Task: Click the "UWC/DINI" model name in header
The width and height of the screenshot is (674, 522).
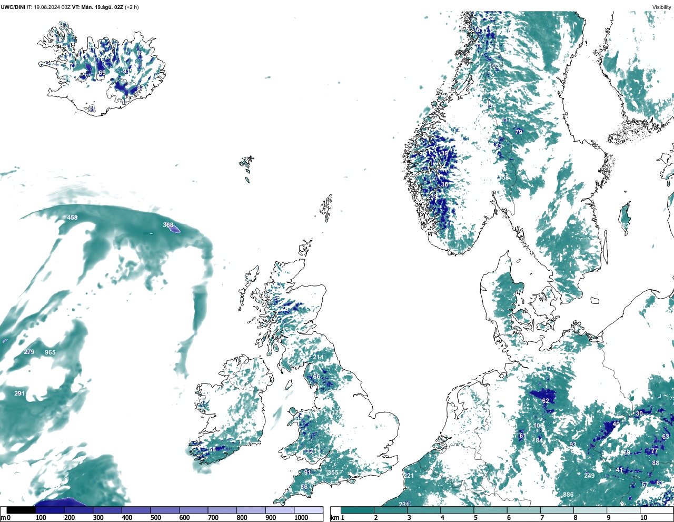Action: point(13,7)
